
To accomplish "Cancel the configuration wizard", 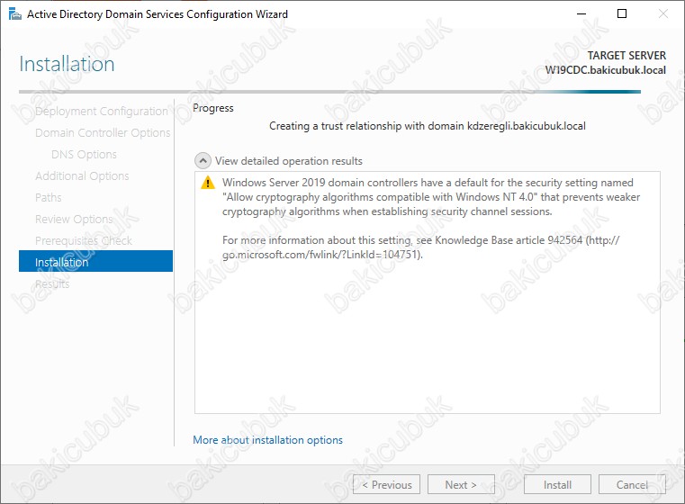I will pos(632,485).
